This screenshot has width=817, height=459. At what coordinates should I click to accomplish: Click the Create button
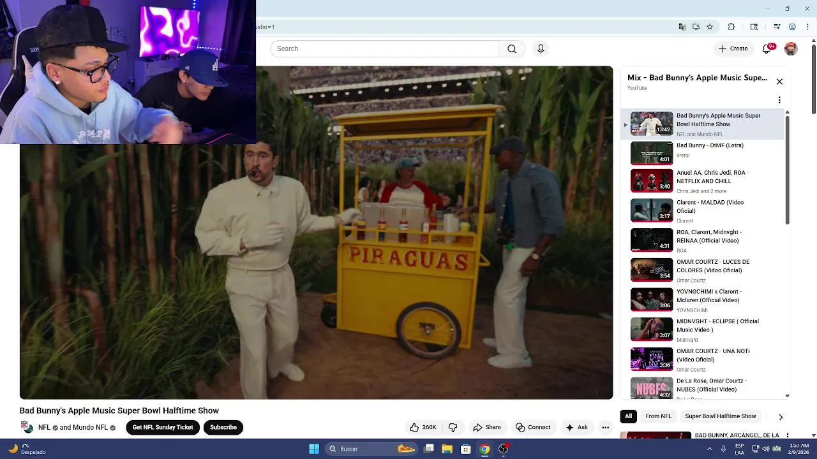click(x=733, y=48)
